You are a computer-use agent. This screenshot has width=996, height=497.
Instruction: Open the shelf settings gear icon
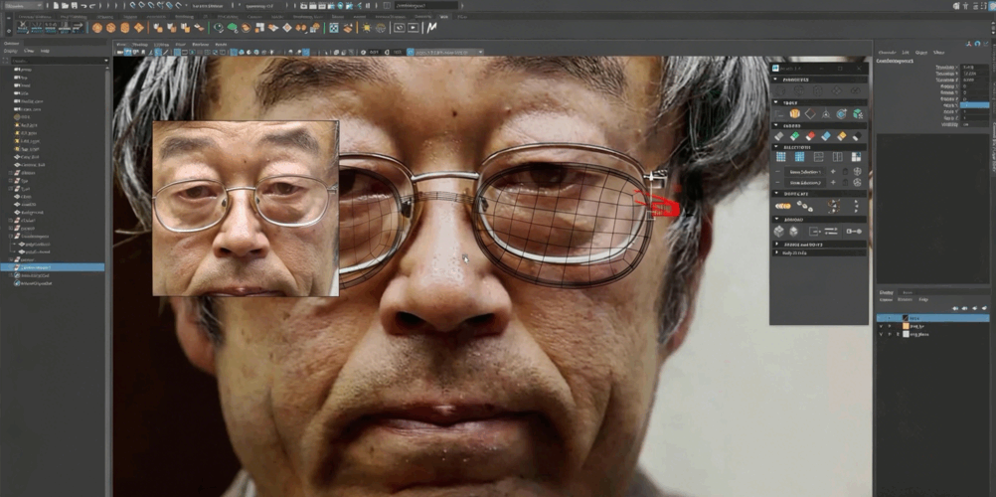pyautogui.click(x=8, y=31)
